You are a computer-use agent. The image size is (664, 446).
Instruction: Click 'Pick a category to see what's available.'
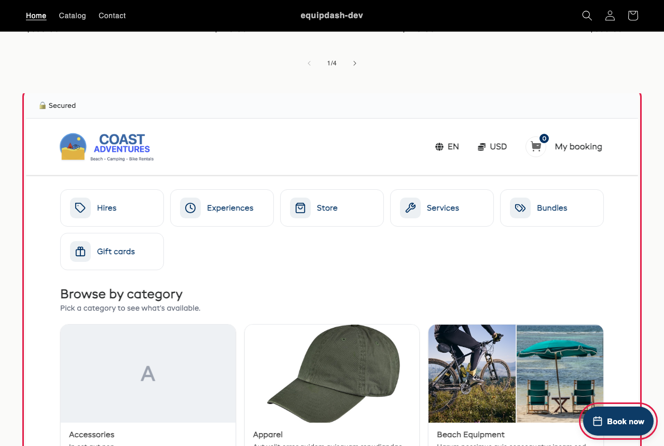click(x=130, y=308)
